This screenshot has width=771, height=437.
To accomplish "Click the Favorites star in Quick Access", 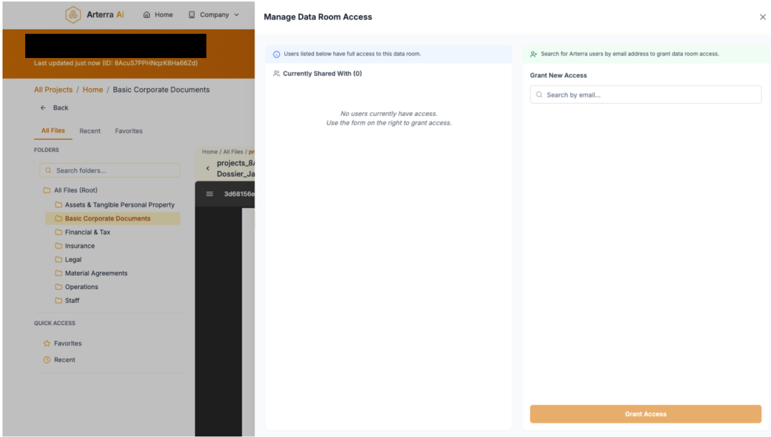I will point(47,343).
